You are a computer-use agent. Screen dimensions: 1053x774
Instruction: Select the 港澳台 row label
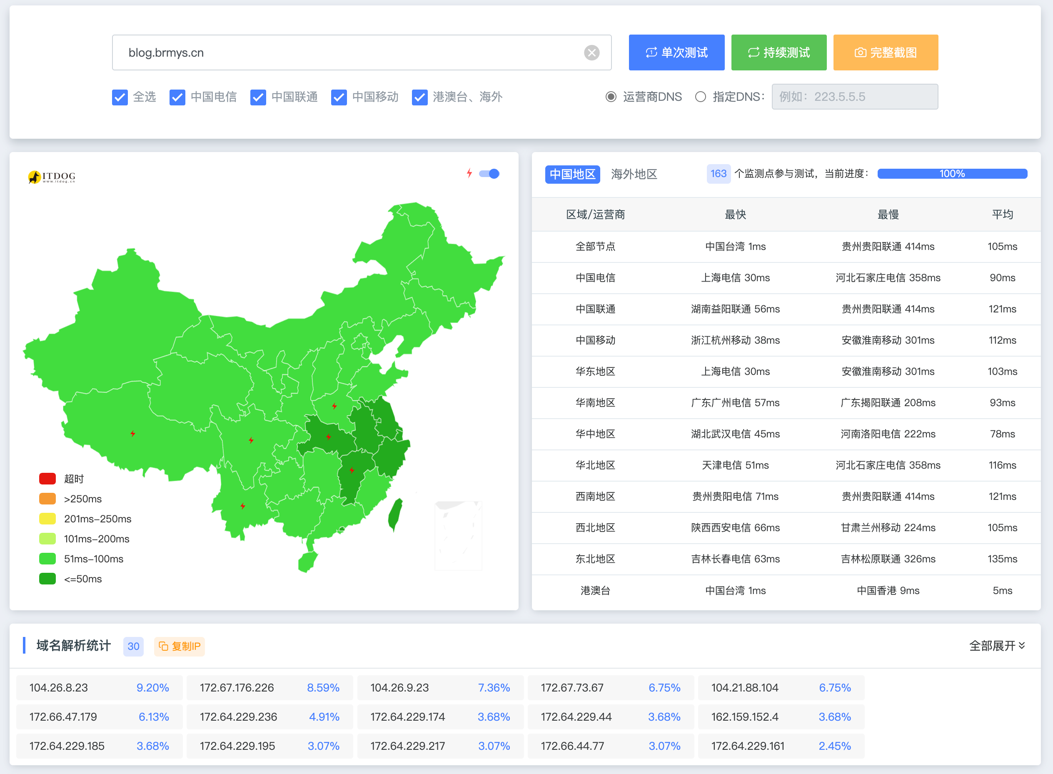click(595, 590)
